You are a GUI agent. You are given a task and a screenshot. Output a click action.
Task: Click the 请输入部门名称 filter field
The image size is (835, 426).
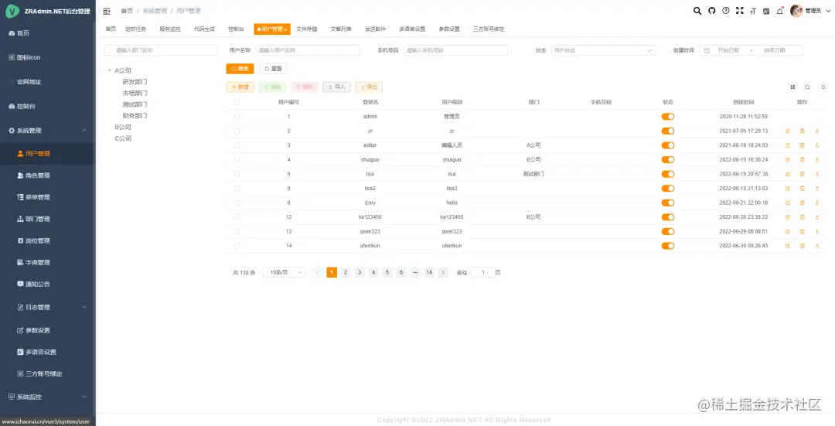(x=161, y=50)
